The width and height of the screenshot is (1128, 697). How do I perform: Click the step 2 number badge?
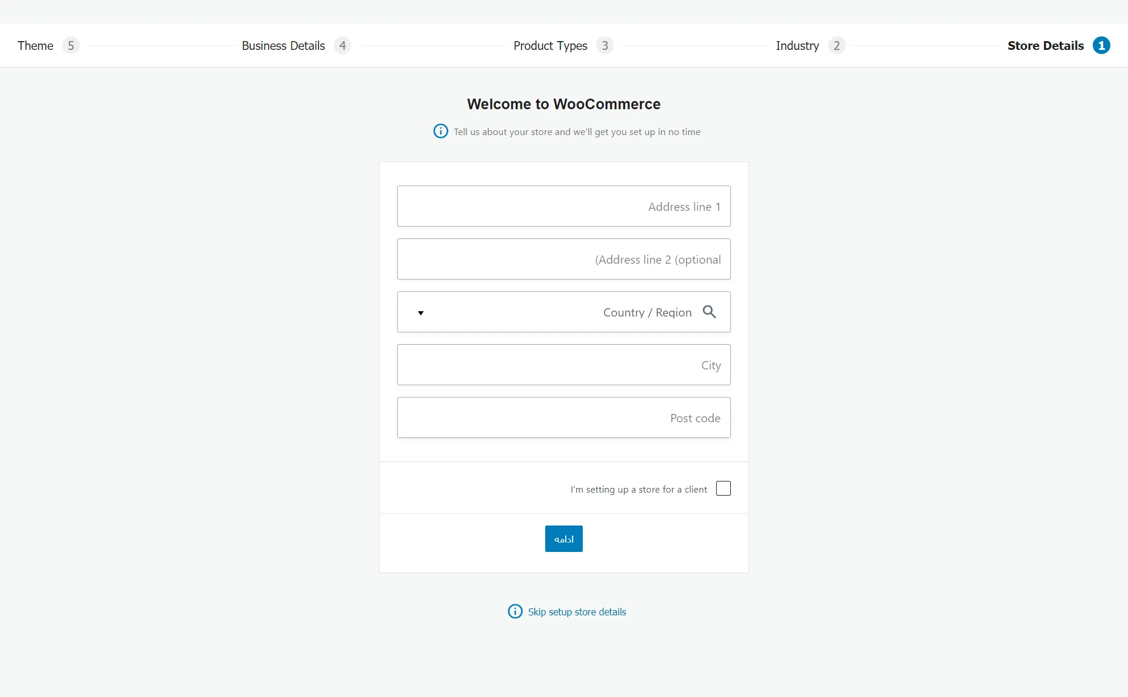(x=837, y=45)
